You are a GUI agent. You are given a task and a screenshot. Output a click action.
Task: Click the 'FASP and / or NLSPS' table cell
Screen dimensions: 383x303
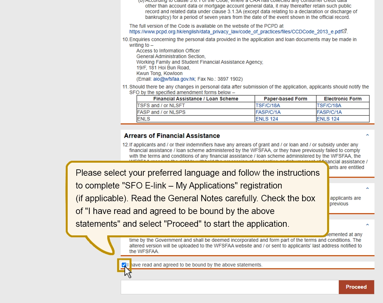196,112
